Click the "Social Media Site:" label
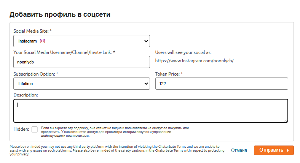This screenshot has width=300, height=163. click(x=32, y=30)
